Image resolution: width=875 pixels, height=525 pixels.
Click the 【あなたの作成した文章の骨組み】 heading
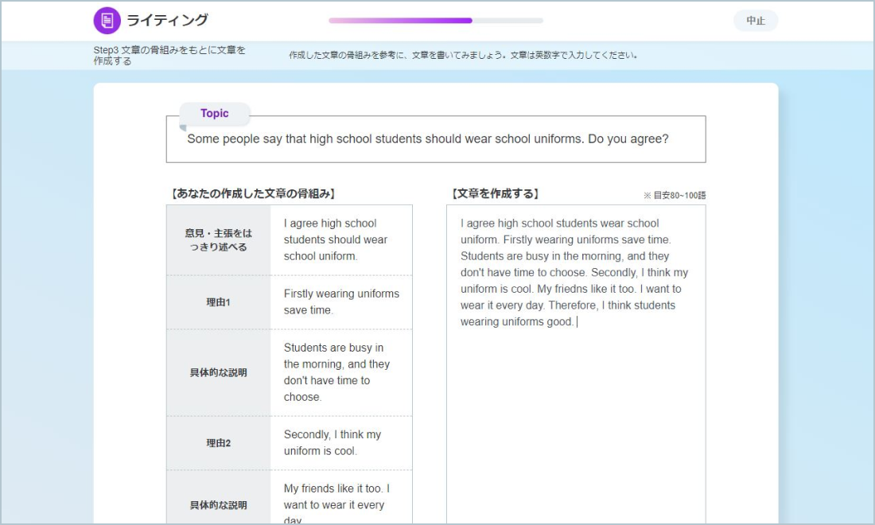(x=253, y=193)
